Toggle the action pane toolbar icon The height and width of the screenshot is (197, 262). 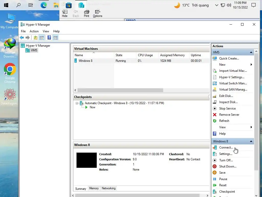point(56,37)
